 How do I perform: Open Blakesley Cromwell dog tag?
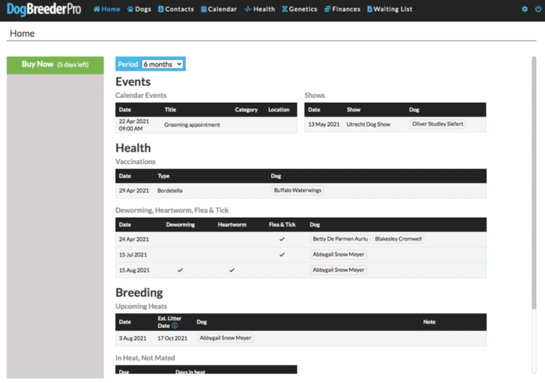[x=398, y=239]
